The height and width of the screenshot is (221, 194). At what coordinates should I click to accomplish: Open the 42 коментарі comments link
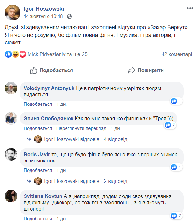click(x=176, y=54)
